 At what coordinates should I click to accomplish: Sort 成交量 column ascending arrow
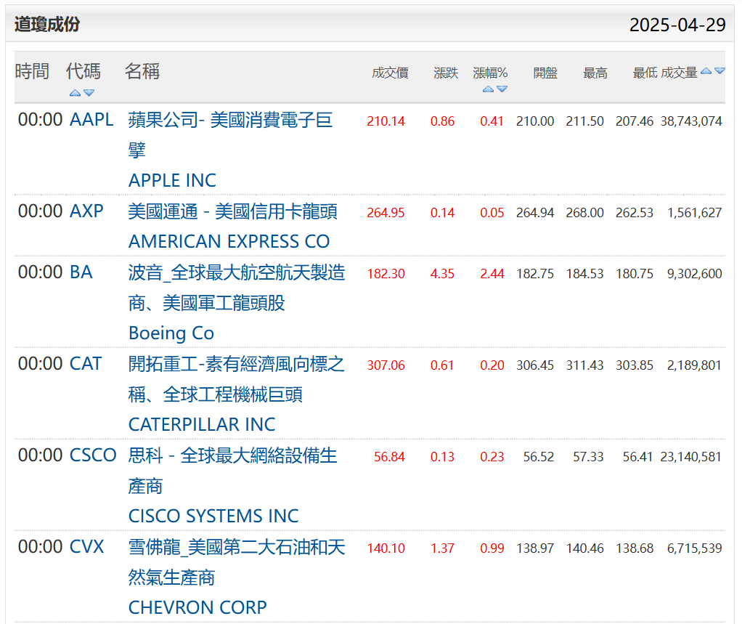(x=706, y=71)
